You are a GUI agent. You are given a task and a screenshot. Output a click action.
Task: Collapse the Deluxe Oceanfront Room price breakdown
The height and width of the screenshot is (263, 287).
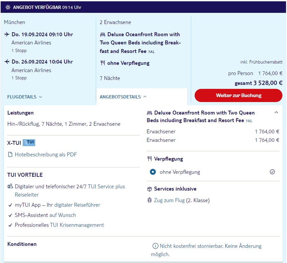tap(276, 113)
